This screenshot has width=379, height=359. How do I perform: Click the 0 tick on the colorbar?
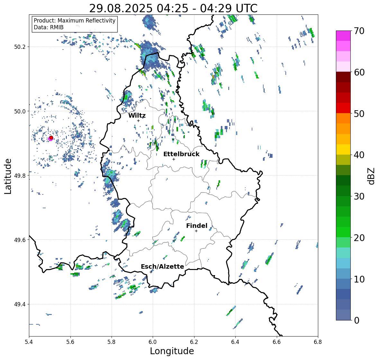point(356,320)
